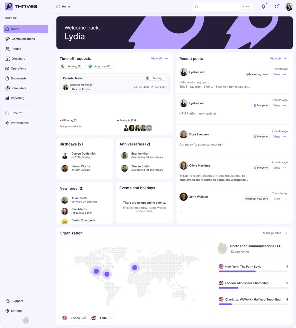This screenshot has width=296, height=328.
Task: Click View all on Recent posts
Action: tap(275, 58)
